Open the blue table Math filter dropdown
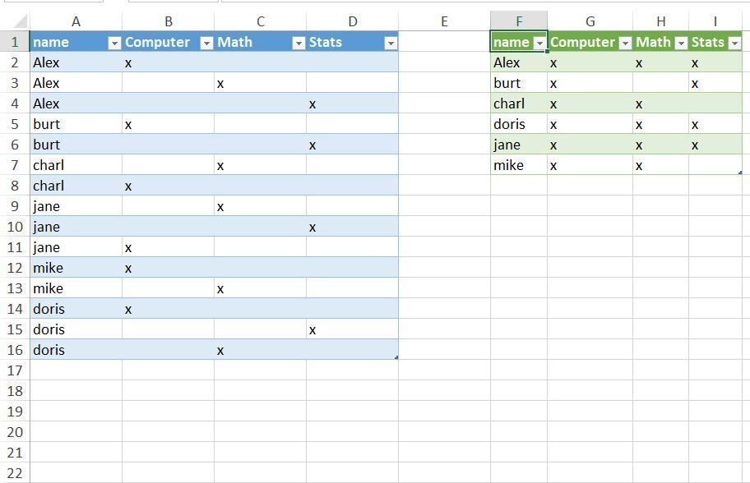750x483 pixels. (299, 44)
